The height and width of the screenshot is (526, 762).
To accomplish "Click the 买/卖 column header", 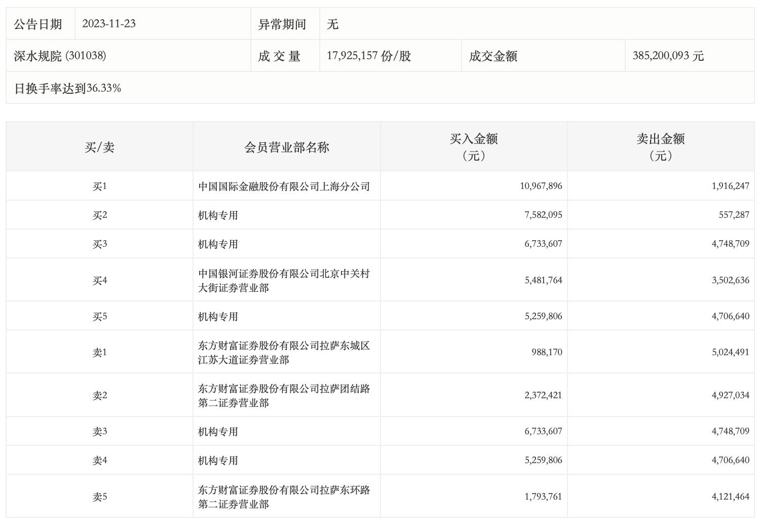I will click(99, 147).
